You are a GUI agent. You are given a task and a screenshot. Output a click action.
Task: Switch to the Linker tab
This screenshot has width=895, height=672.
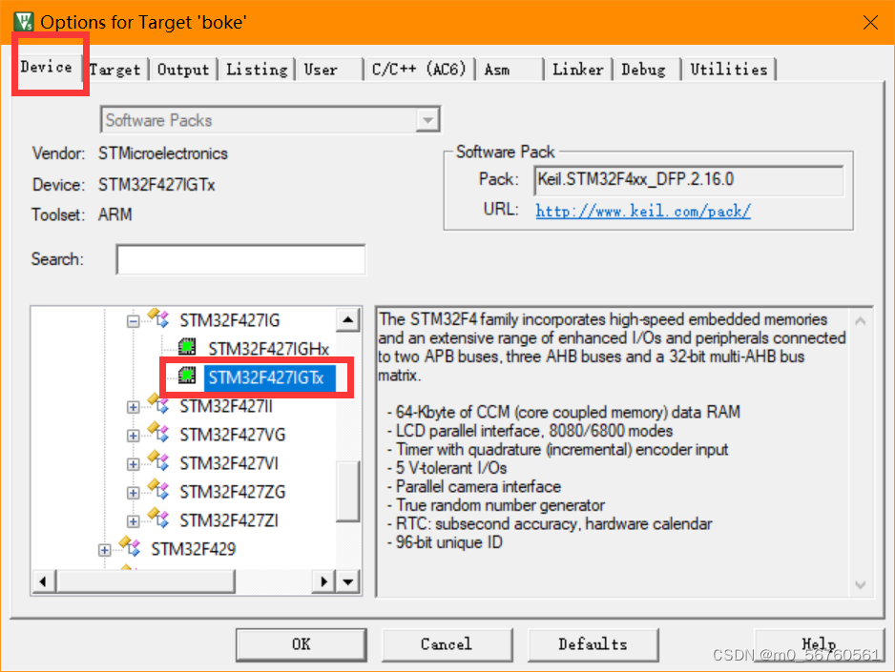pos(578,69)
